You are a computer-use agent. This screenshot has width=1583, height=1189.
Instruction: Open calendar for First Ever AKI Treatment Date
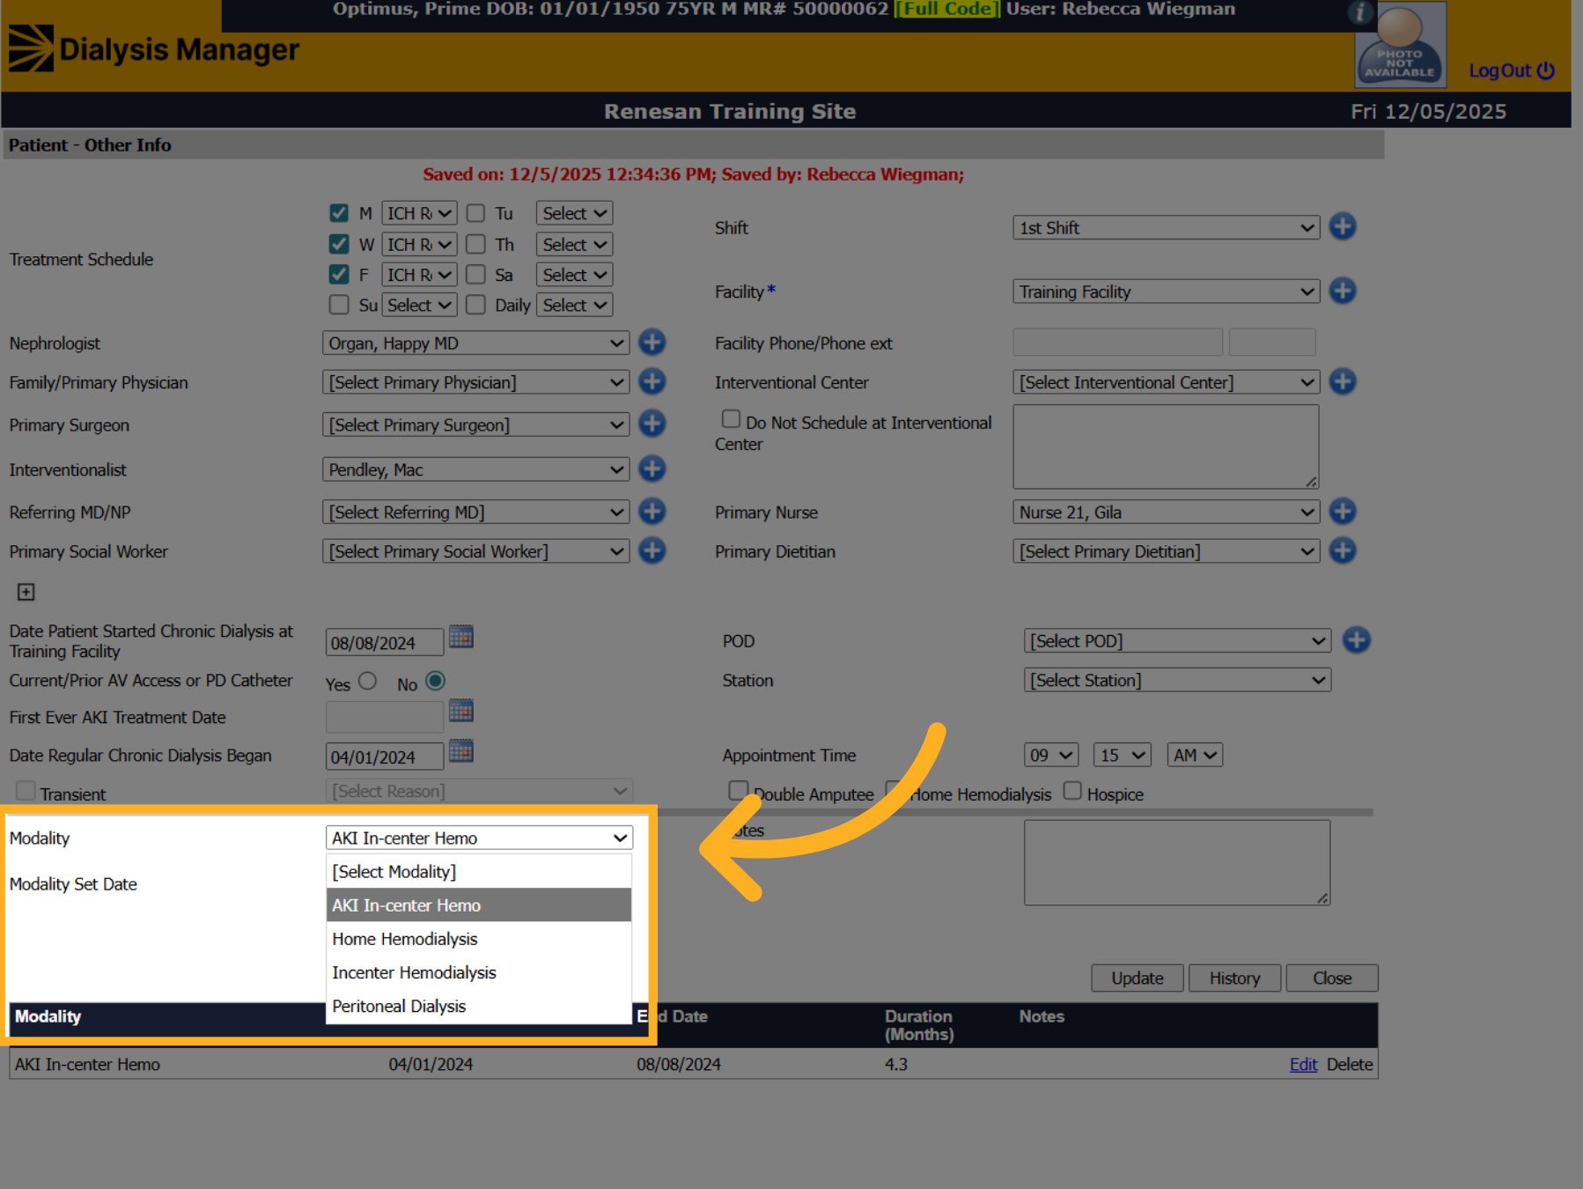(x=460, y=711)
